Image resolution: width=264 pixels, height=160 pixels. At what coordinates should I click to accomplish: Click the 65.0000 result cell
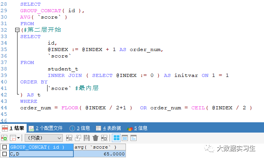tap(100, 154)
